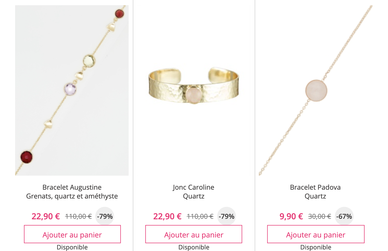Open the Jonc Caroline cuff image
The width and height of the screenshot is (388, 251).
coord(194,86)
